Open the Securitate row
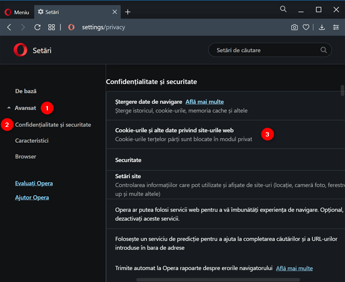This screenshot has width=345, height=282. tap(226, 160)
